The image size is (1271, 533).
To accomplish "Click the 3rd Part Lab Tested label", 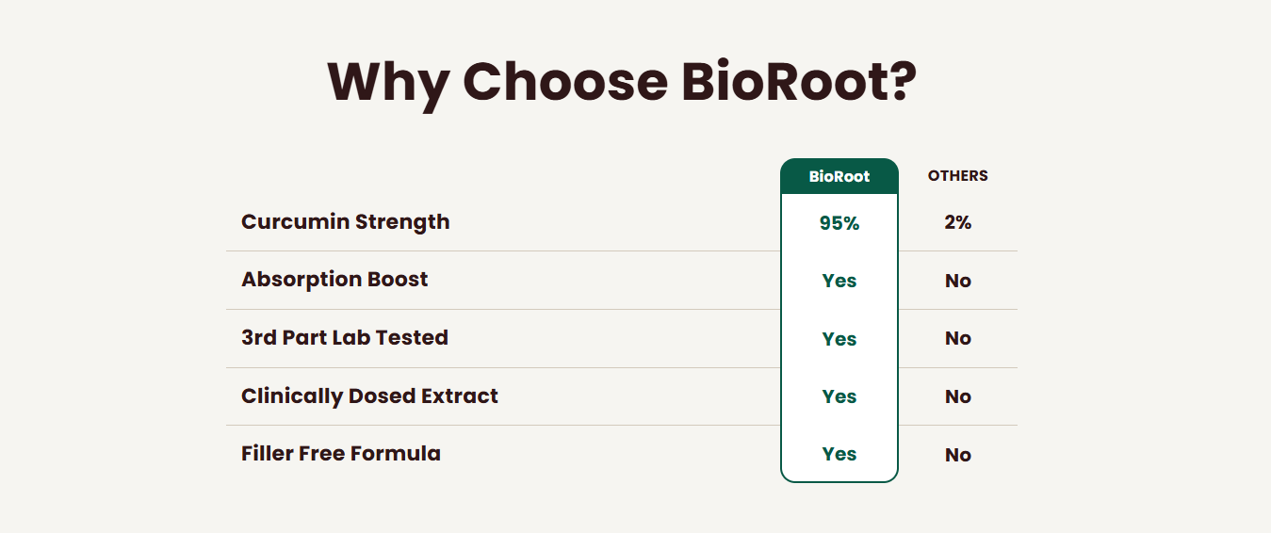I will click(345, 337).
